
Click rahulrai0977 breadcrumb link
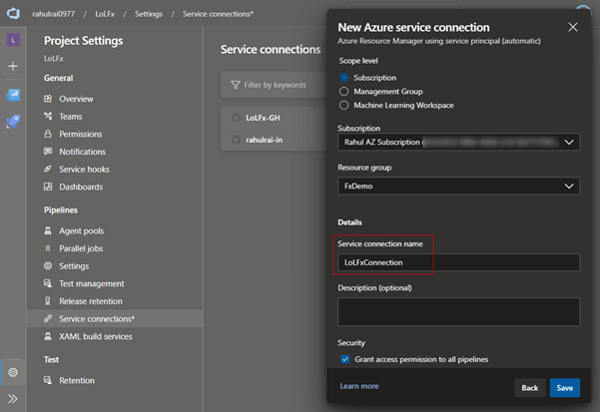[x=53, y=14]
